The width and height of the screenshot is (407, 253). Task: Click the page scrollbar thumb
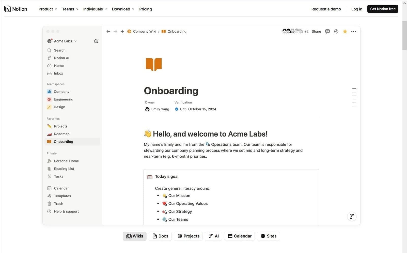[x=404, y=36]
